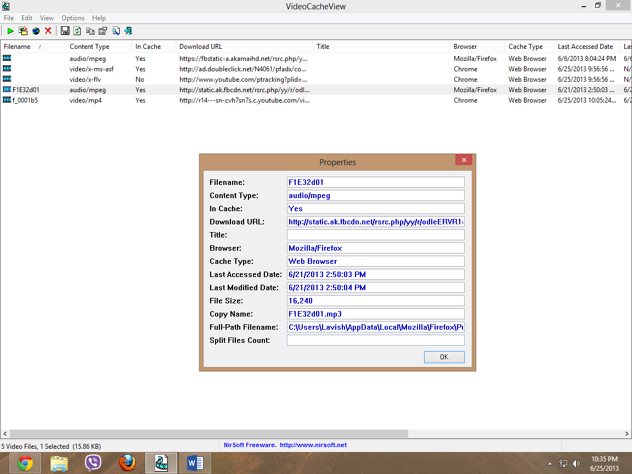Sort by Last Accessed Date column header
Screen dimensions: 632x474
point(587,46)
